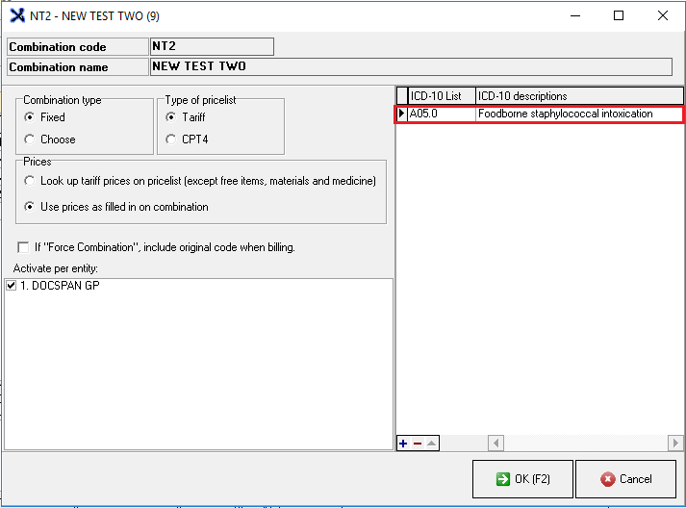Maximize the NT2 window

[619, 15]
